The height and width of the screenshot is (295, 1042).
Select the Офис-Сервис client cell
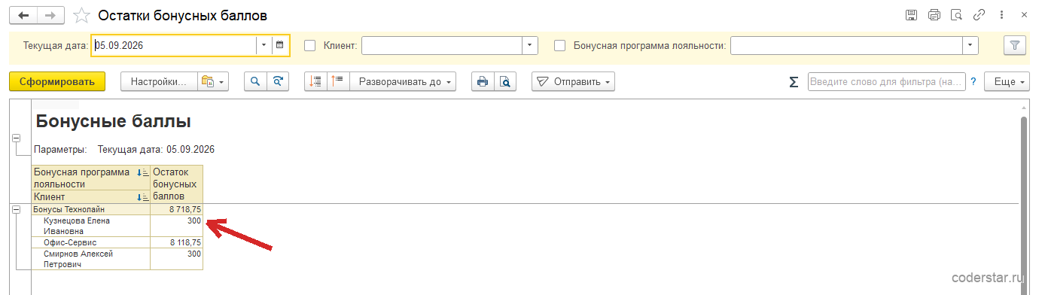[91, 243]
